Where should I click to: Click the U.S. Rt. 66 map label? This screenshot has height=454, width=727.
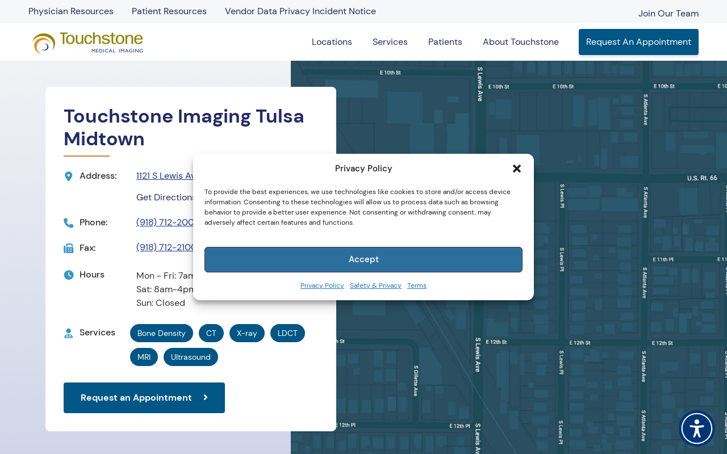(702, 178)
